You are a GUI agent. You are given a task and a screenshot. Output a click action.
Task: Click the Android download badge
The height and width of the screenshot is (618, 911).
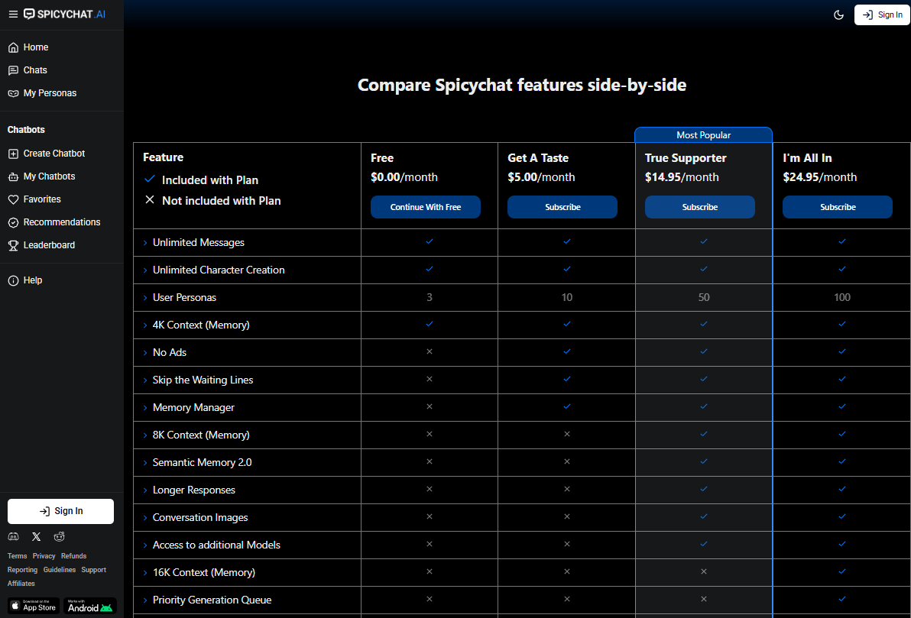[x=90, y=606]
